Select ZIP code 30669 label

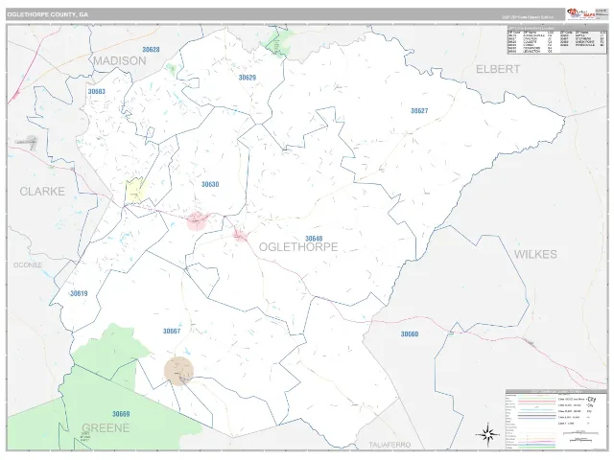click(121, 414)
